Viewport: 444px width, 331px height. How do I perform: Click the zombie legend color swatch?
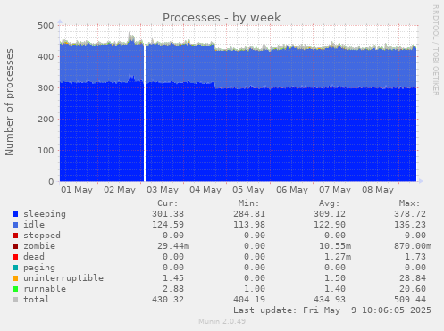[x=15, y=246]
